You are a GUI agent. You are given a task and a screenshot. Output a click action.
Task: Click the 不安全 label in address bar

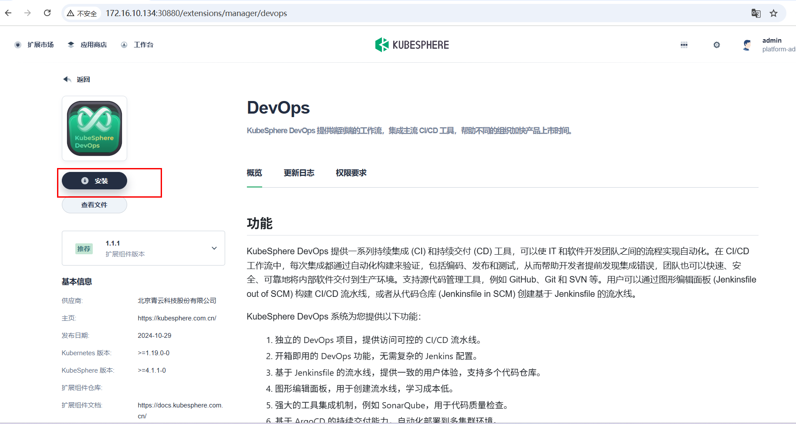pos(87,13)
